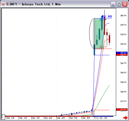Viewport: 129px width, 121px height.
Task: Click the 5594 blue level label
Action: [103, 20]
